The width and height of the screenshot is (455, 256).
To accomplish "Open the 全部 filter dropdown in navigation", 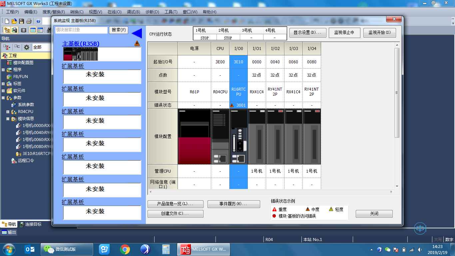I will (x=41, y=47).
